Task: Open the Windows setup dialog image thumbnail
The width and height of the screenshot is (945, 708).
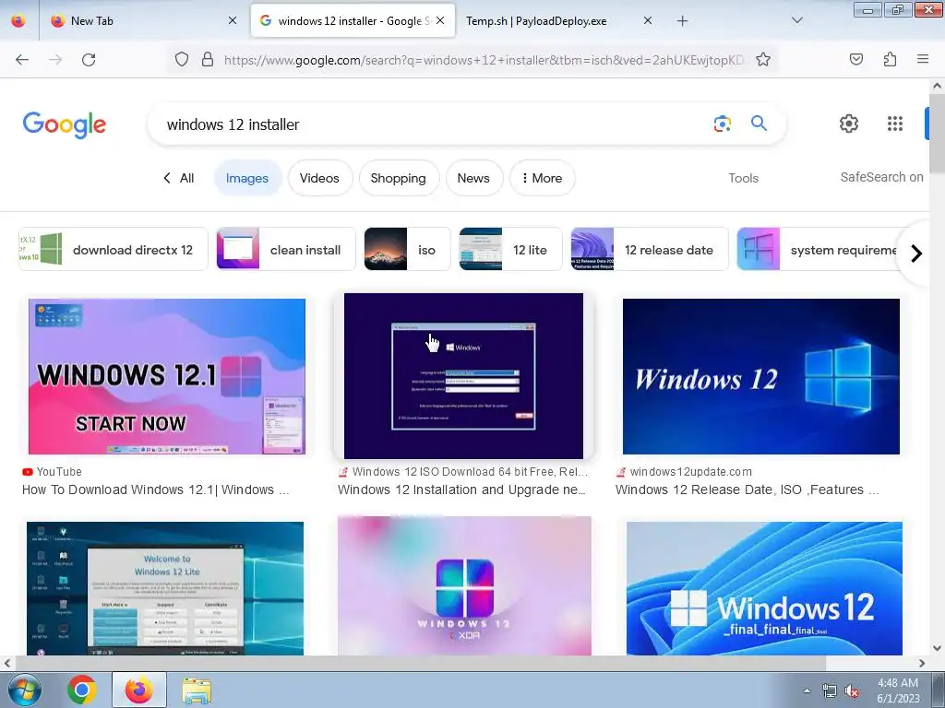Action: (x=463, y=376)
